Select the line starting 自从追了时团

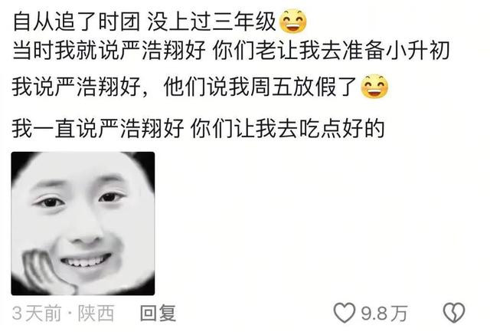(x=160, y=21)
